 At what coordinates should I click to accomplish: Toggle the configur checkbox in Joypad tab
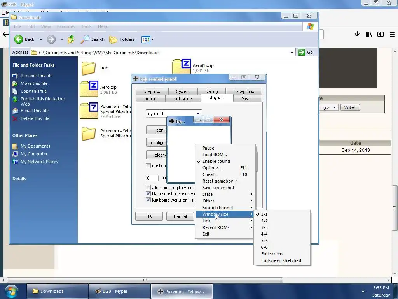click(x=148, y=166)
